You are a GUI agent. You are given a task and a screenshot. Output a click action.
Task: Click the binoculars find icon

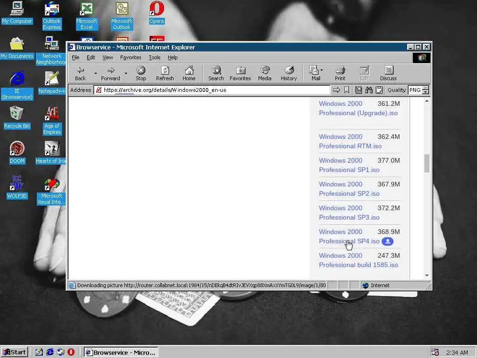pyautogui.click(x=369, y=90)
